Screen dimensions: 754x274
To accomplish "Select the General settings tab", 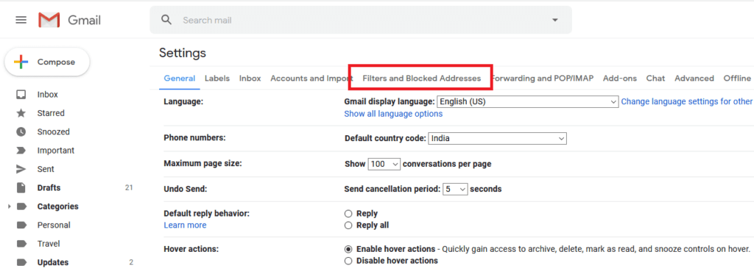I will (180, 78).
